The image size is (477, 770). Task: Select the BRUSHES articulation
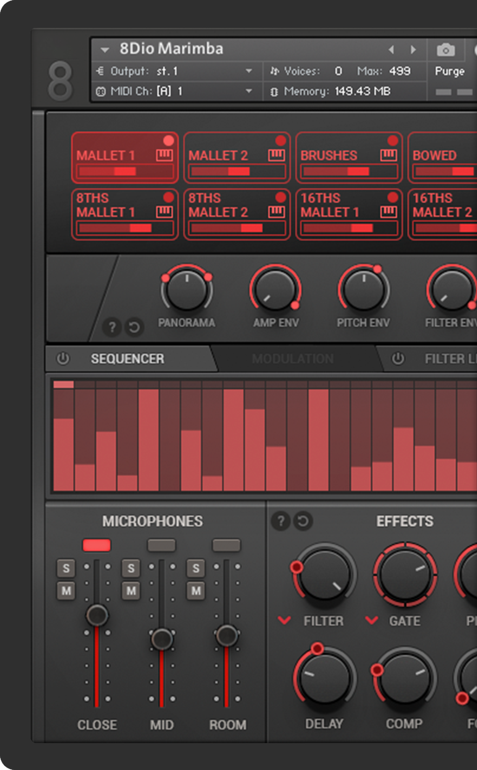(349, 158)
